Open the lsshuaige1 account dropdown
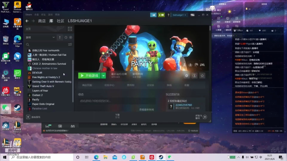Image resolution: width=287 pixels, height=161 pixels. 179,15
